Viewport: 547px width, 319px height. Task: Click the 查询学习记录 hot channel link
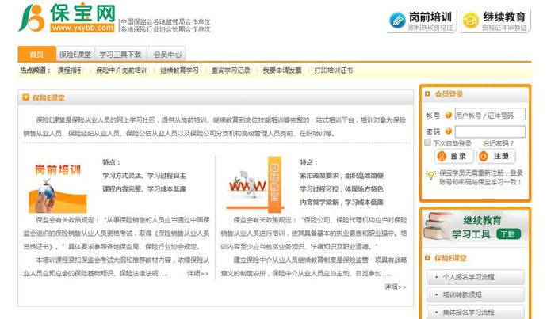[231, 70]
